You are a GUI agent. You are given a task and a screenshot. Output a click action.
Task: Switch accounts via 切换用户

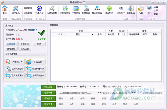[x=121, y=10]
